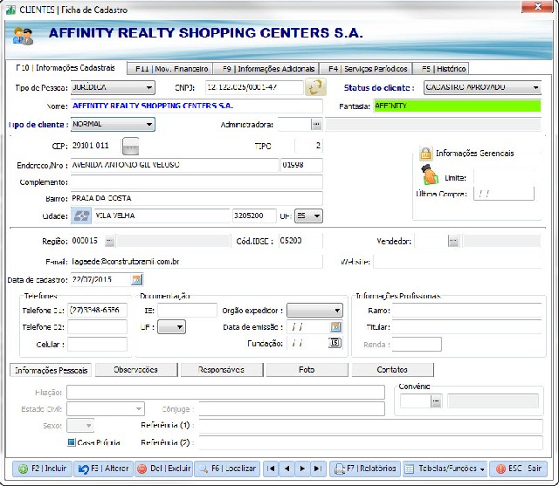This screenshot has width=559, height=486.
Task: Click the window title bar app icon
Action: (x=10, y=10)
